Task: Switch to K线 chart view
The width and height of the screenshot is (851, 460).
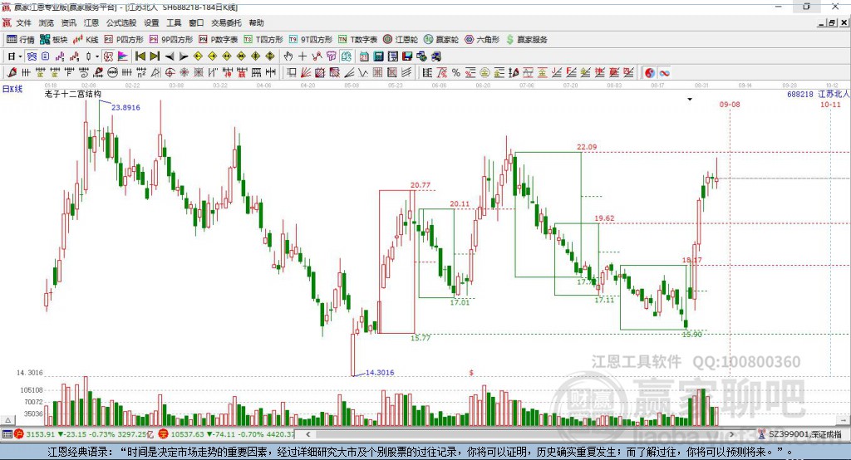Action: tap(86, 40)
